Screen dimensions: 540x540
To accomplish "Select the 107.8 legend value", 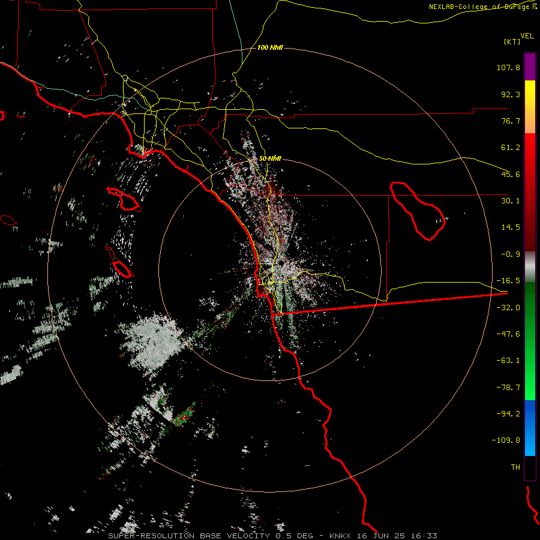I will coord(508,67).
